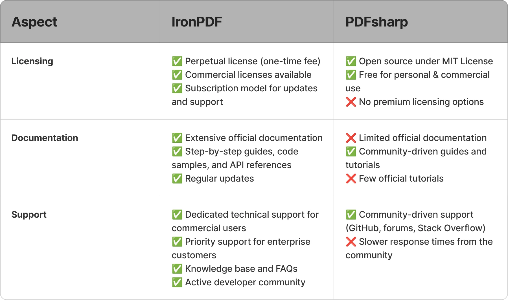Click the red X beside No premium licensing
Image resolution: width=508 pixels, height=300 pixels.
(351, 102)
